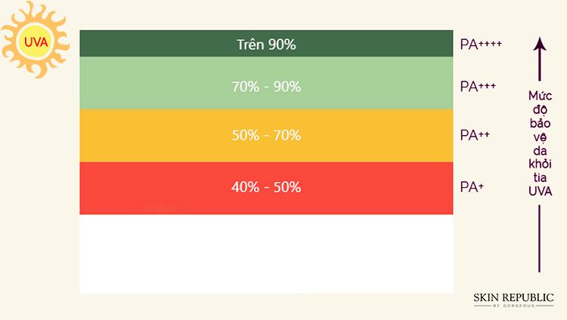Choose the red "40% - 50%" band
Screen dimensions: 567x320
pyautogui.click(x=266, y=187)
